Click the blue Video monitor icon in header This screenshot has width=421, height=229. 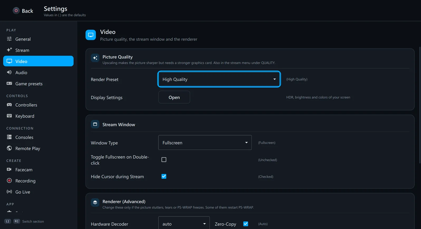[x=91, y=35]
